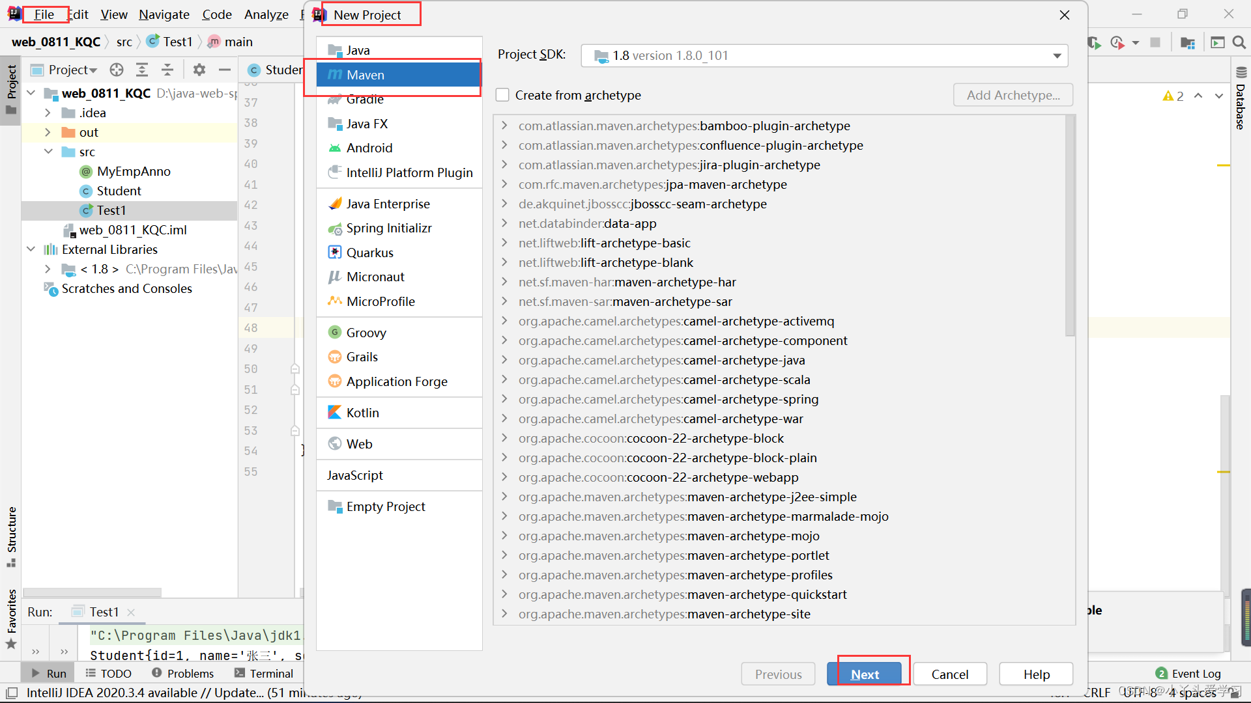
Task: Open Structure side panel
Action: tap(11, 536)
